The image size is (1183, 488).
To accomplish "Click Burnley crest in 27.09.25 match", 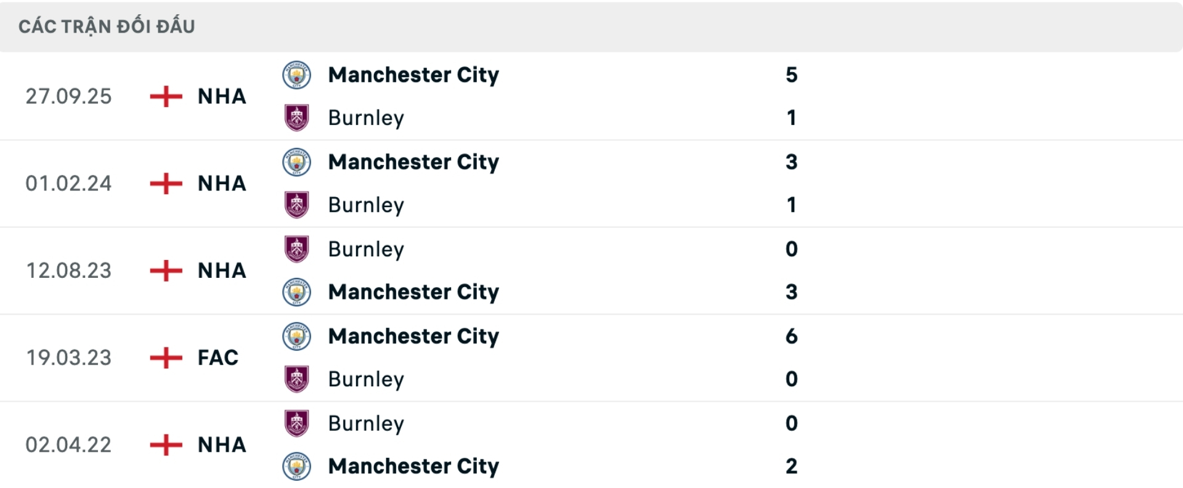I will pyautogui.click(x=296, y=118).
